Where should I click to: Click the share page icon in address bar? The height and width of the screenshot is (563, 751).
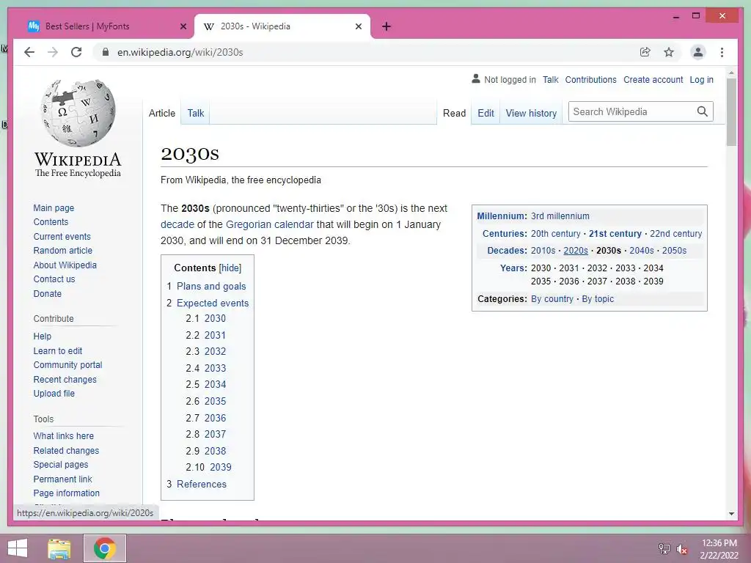click(645, 52)
